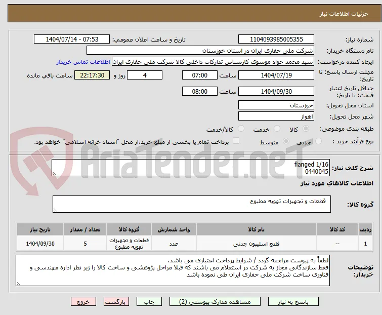Open اطلاعات تماس خریدار link

click(x=83, y=62)
